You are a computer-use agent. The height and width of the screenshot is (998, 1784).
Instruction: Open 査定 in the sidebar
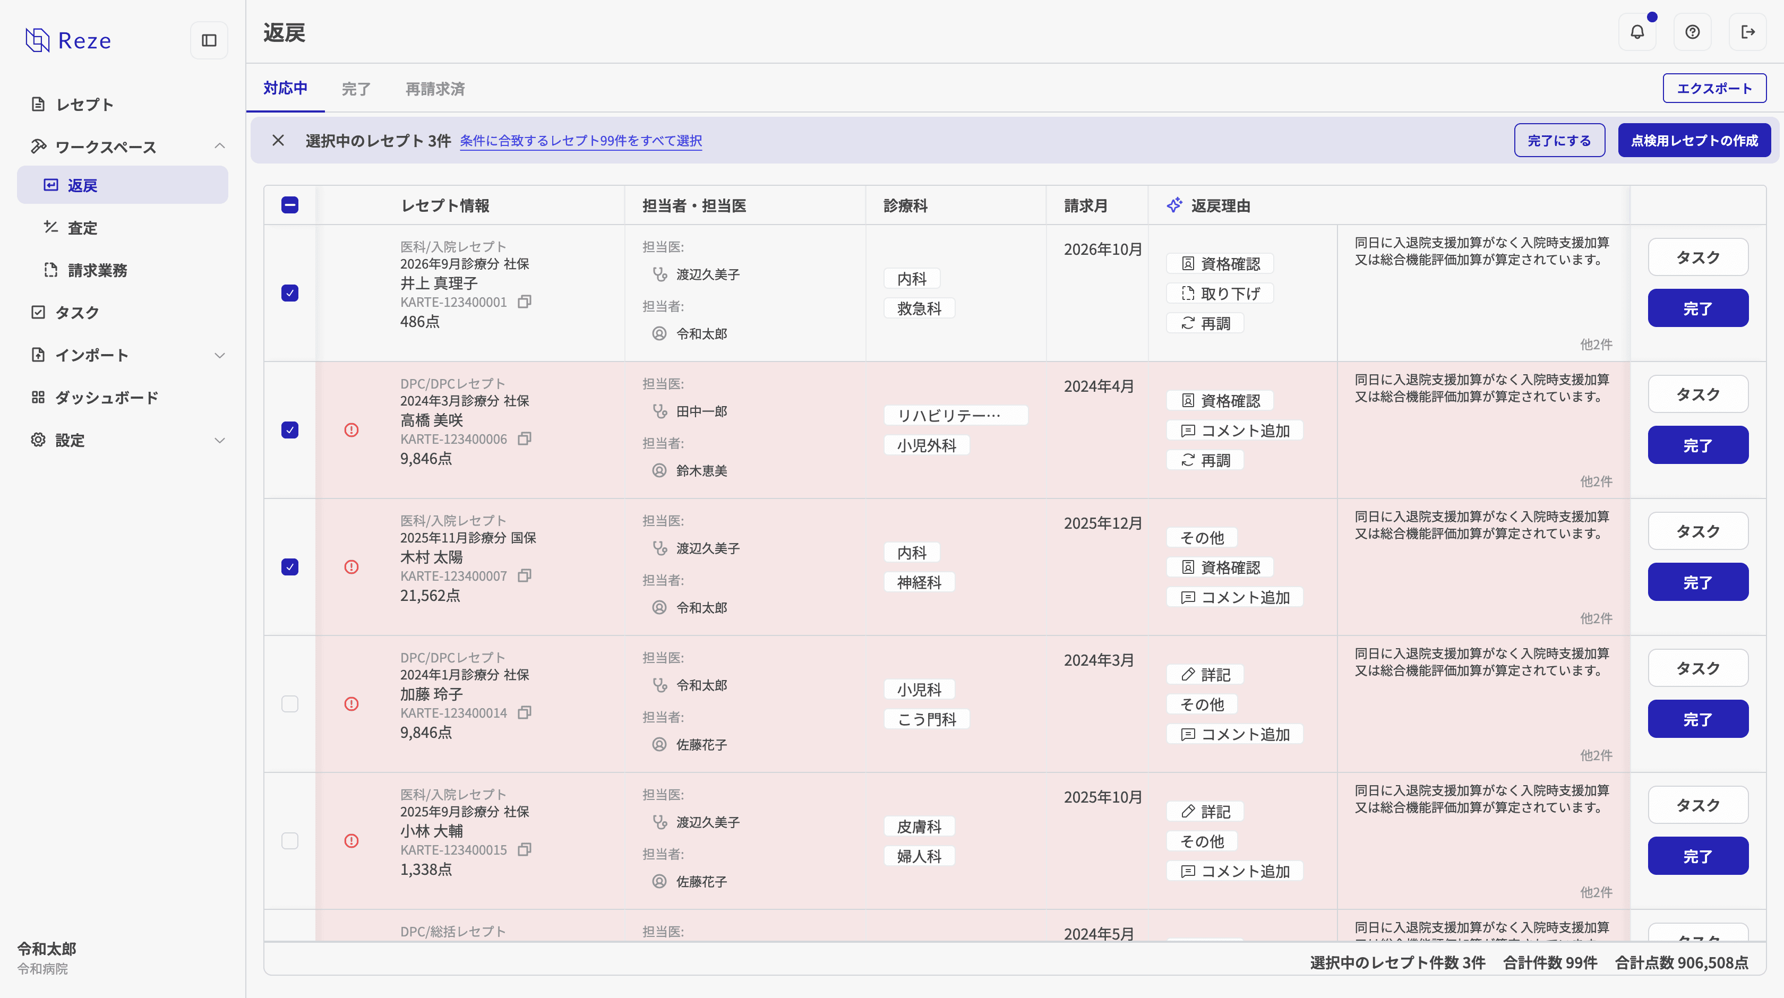pyautogui.click(x=123, y=228)
